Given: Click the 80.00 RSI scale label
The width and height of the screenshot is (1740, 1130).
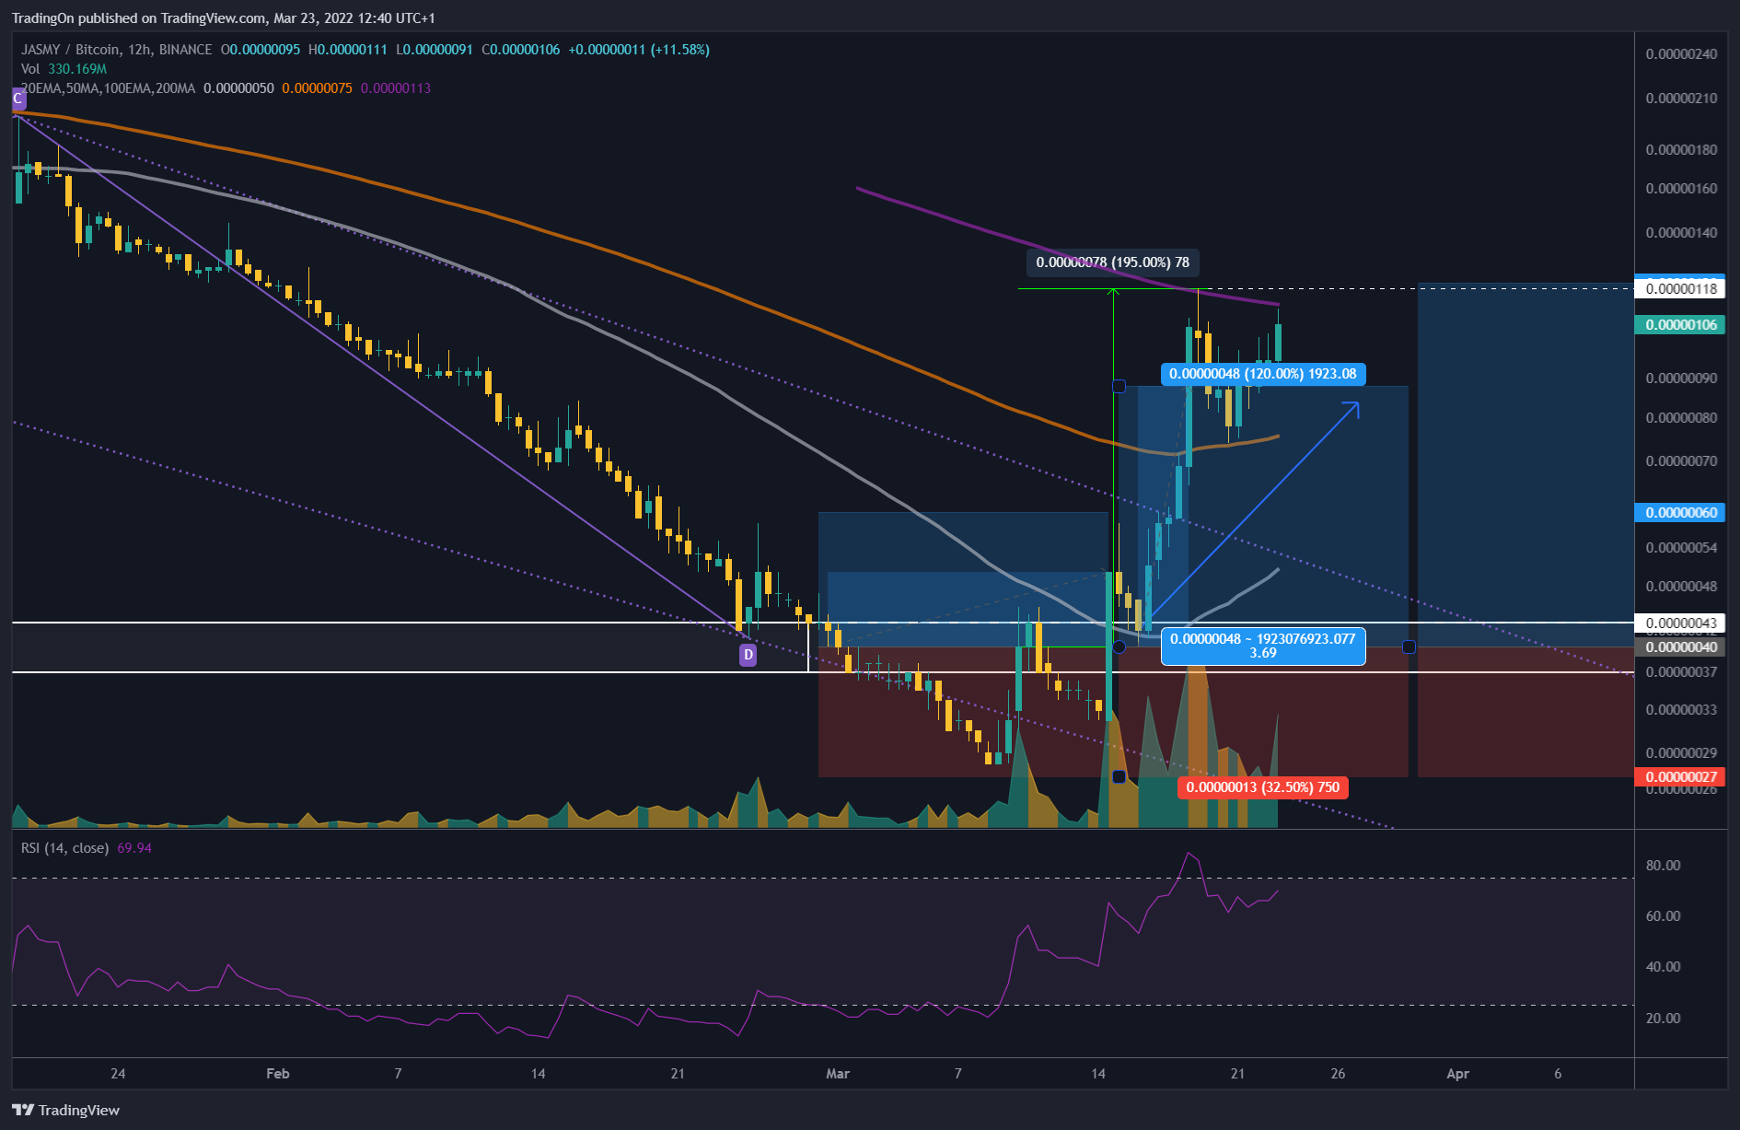Looking at the screenshot, I should pos(1663,866).
